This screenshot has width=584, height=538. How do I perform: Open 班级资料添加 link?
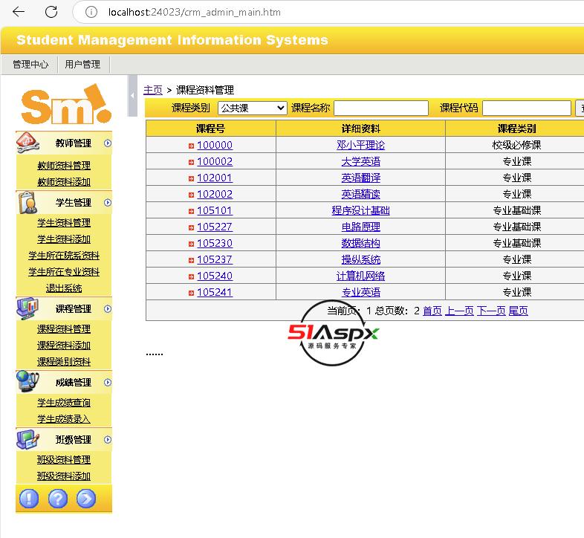64,476
